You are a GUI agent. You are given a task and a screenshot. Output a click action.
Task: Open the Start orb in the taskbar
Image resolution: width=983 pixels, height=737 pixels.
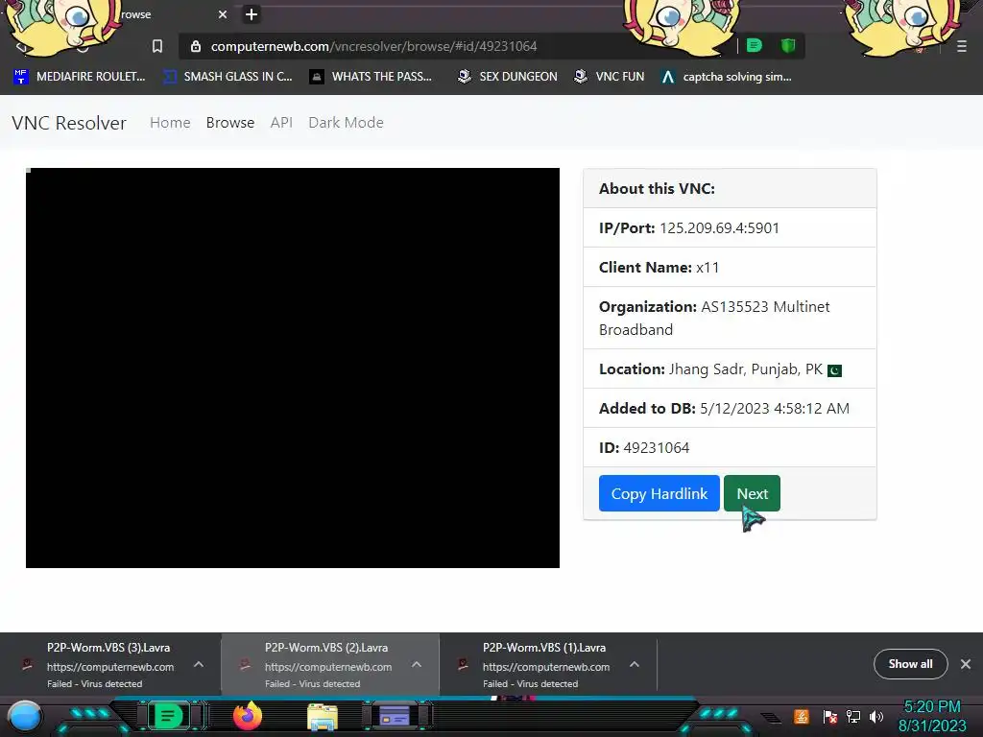[x=25, y=717]
